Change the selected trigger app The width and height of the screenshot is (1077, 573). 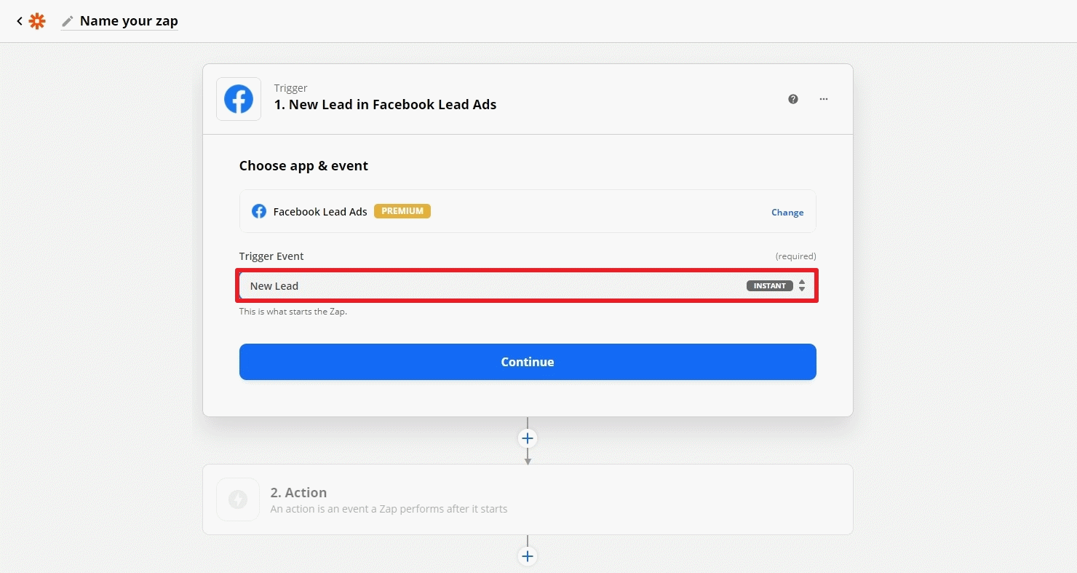point(787,213)
